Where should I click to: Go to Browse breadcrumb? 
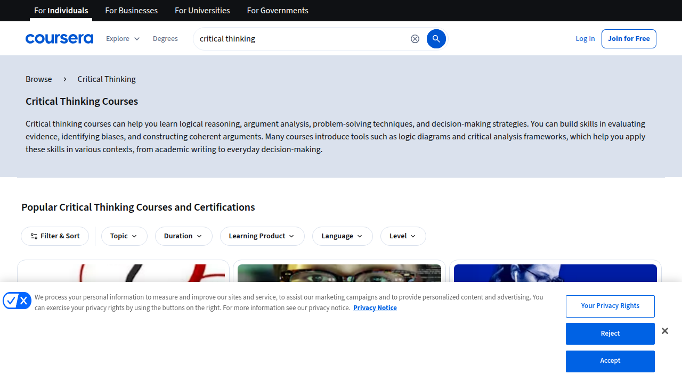tap(39, 79)
